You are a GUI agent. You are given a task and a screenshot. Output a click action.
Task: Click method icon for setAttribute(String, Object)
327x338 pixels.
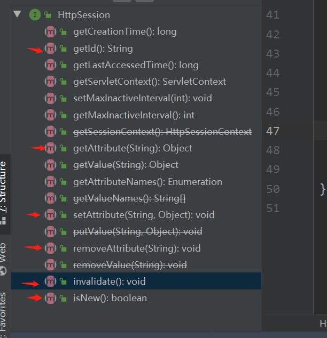[50, 215]
